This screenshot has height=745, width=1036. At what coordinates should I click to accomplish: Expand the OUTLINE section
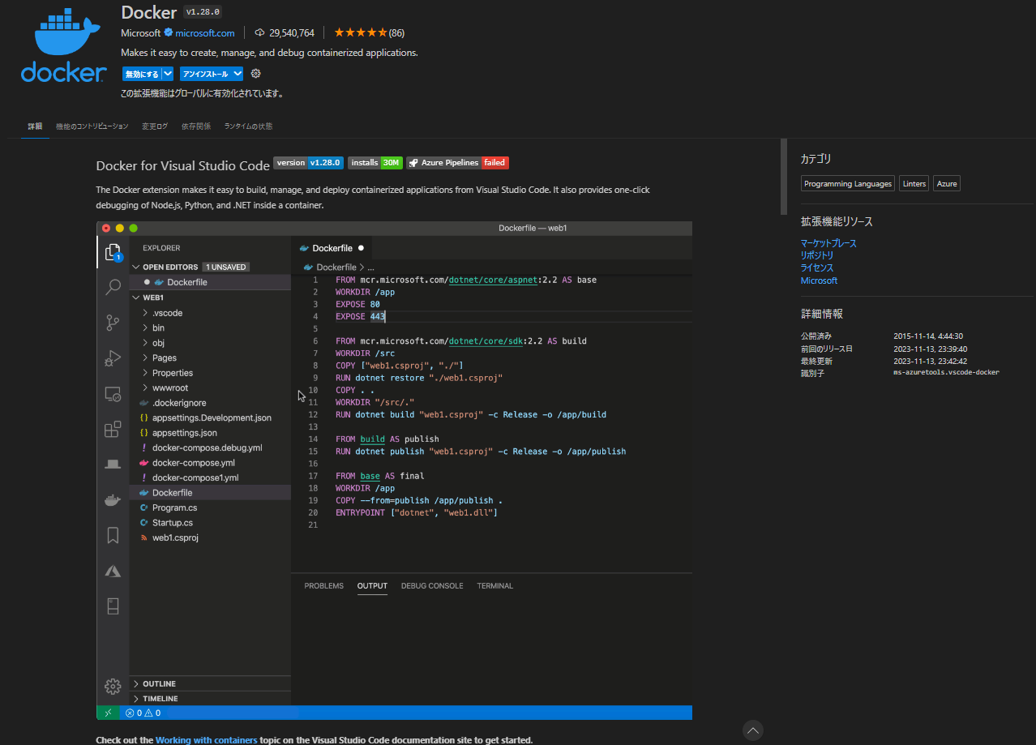(x=159, y=683)
